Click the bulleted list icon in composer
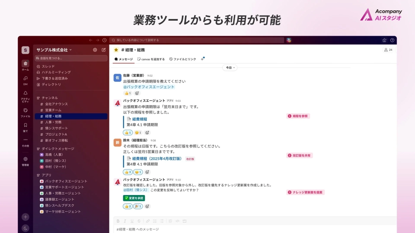Screen dimensions: 415x233 pyautogui.click(x=162, y=221)
